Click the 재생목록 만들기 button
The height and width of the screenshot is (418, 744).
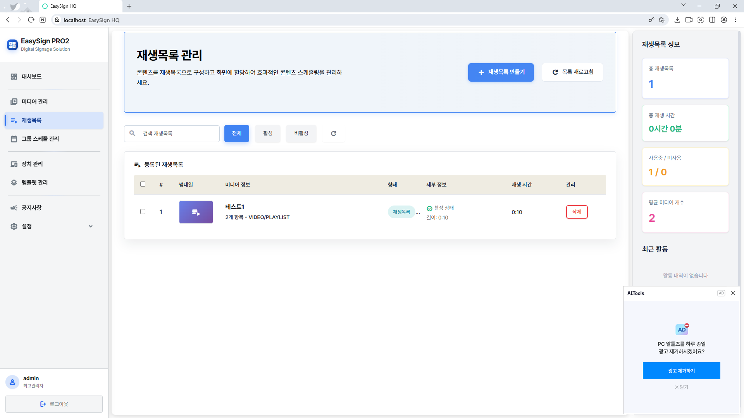tap(501, 72)
